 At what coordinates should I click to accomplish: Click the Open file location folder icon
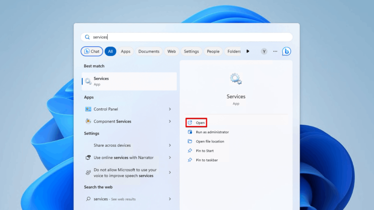[x=190, y=141]
